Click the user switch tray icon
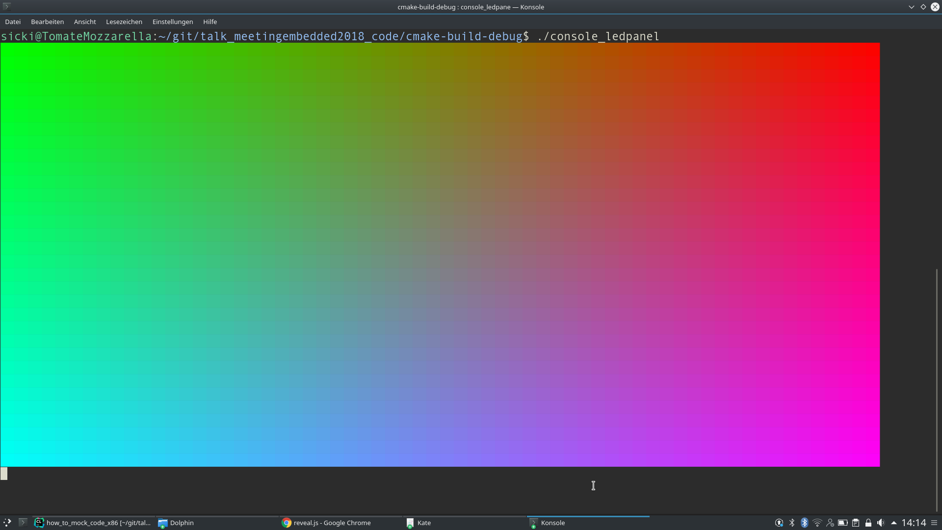This screenshot has height=530, width=942. click(830, 523)
